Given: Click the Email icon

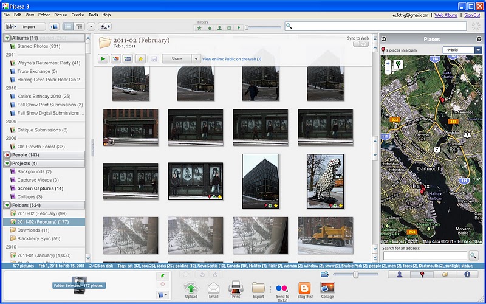Looking at the screenshot, I should [x=213, y=291].
